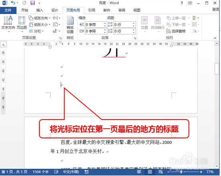Click 下移一层 send backward
This screenshot has height=176, width=221.
coord(176,25)
